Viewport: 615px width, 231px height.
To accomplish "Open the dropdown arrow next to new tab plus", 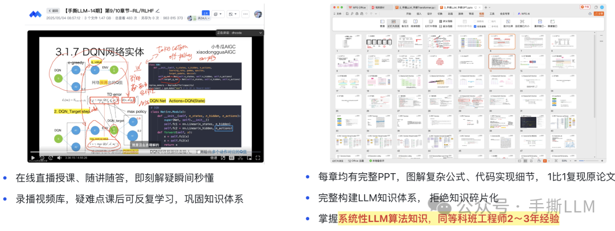I will [x=490, y=7].
